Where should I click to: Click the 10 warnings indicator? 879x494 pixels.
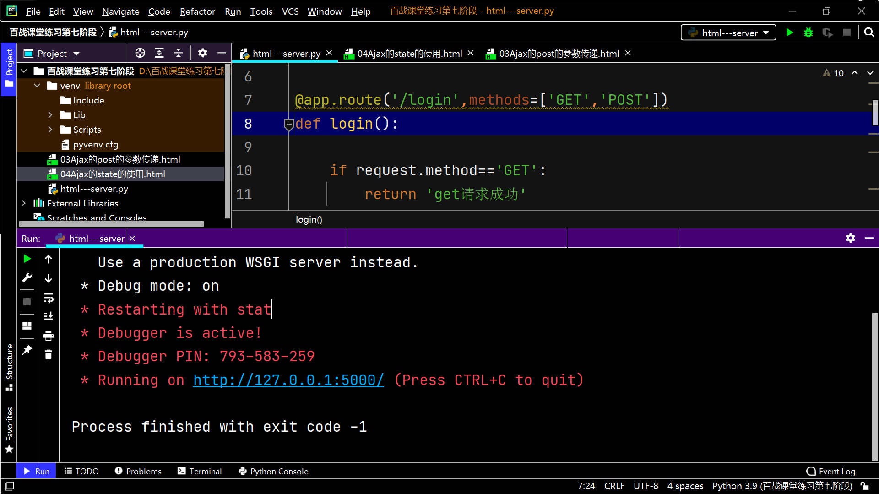[833, 73]
